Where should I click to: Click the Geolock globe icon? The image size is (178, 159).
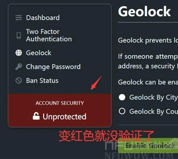point(19,53)
